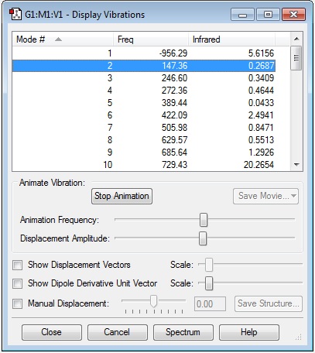Select mode 3 with frequency 246.60
This screenshot has height=353, width=315.
pos(144,78)
